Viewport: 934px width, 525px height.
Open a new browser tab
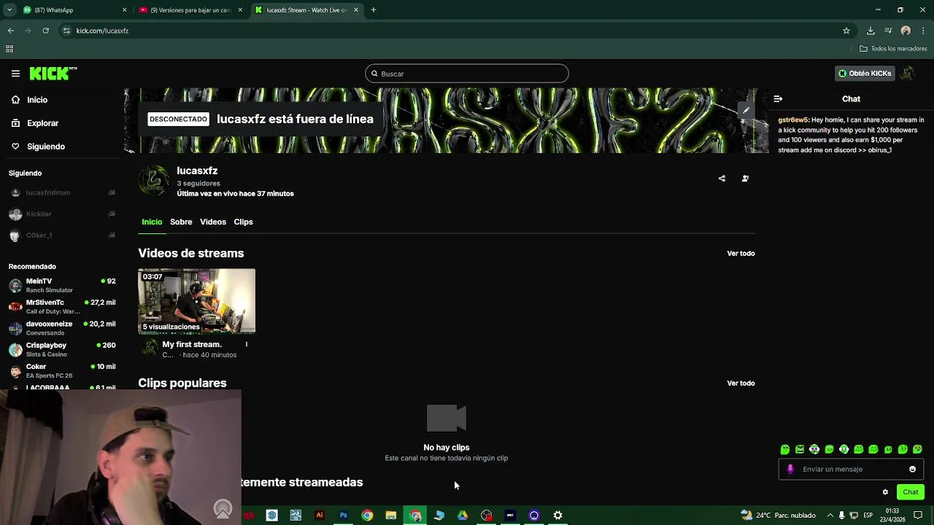point(373,10)
